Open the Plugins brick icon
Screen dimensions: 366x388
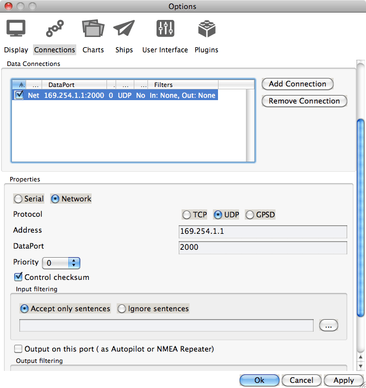click(x=206, y=28)
